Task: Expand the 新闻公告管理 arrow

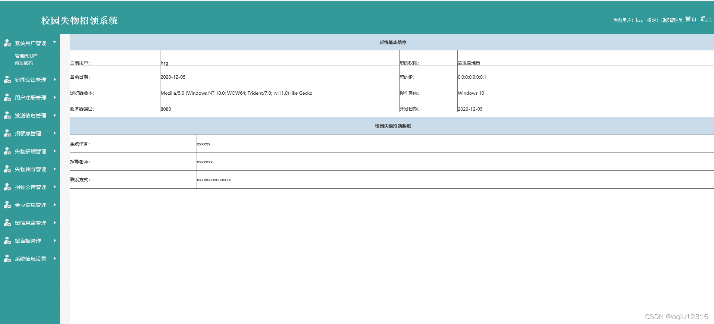Action: click(x=55, y=79)
